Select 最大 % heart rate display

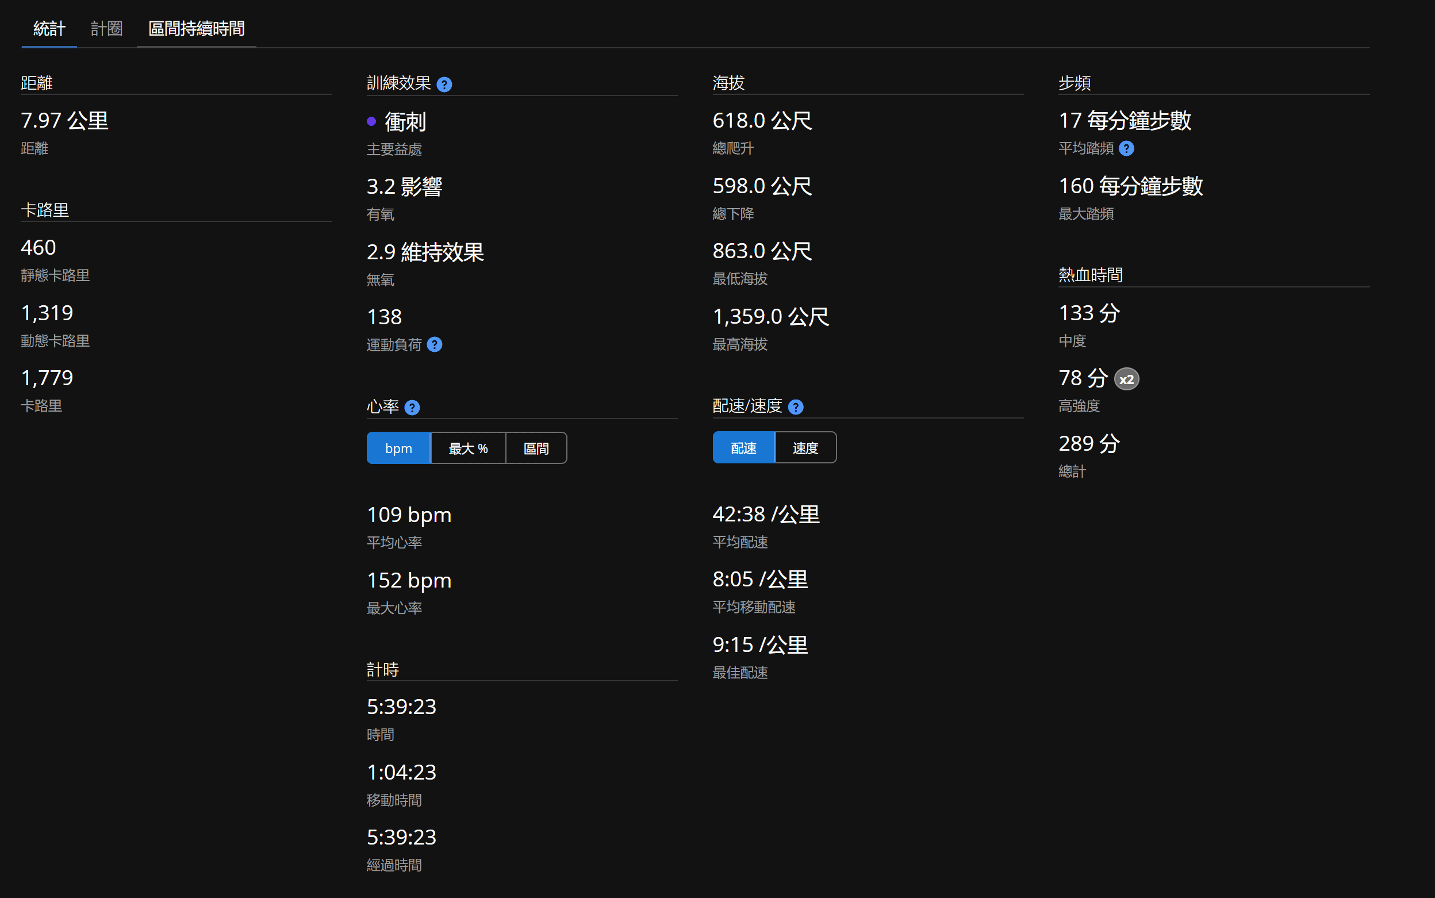tap(468, 448)
